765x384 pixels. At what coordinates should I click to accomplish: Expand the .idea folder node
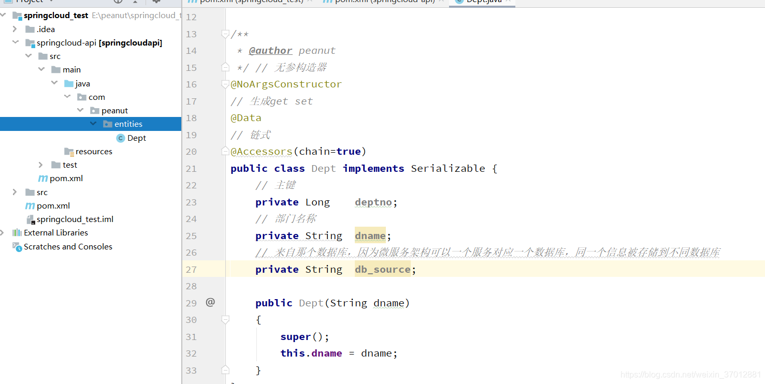(x=16, y=29)
